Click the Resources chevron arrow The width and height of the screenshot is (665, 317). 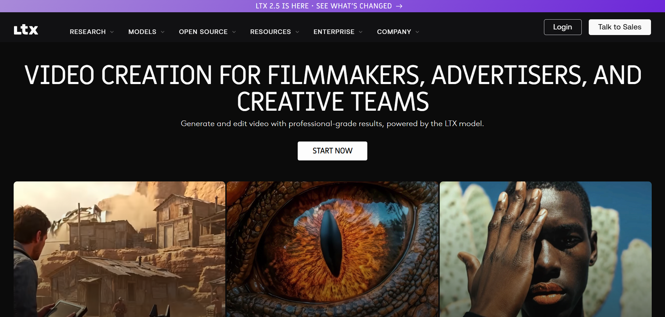(297, 32)
